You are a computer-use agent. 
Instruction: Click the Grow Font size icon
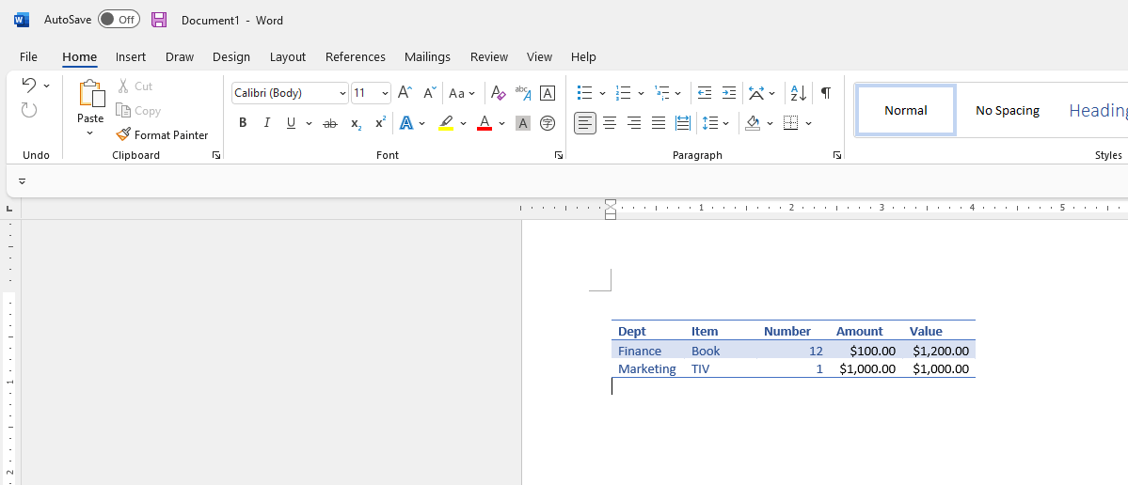[x=405, y=93]
